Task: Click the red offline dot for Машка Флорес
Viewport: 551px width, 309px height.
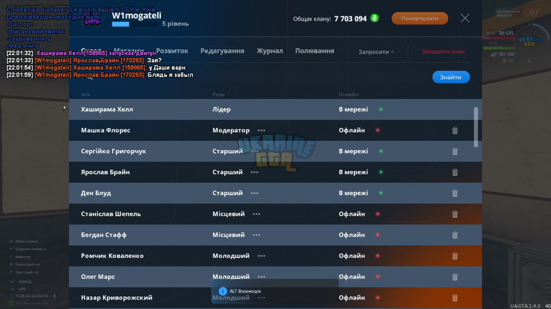Action: pos(378,130)
